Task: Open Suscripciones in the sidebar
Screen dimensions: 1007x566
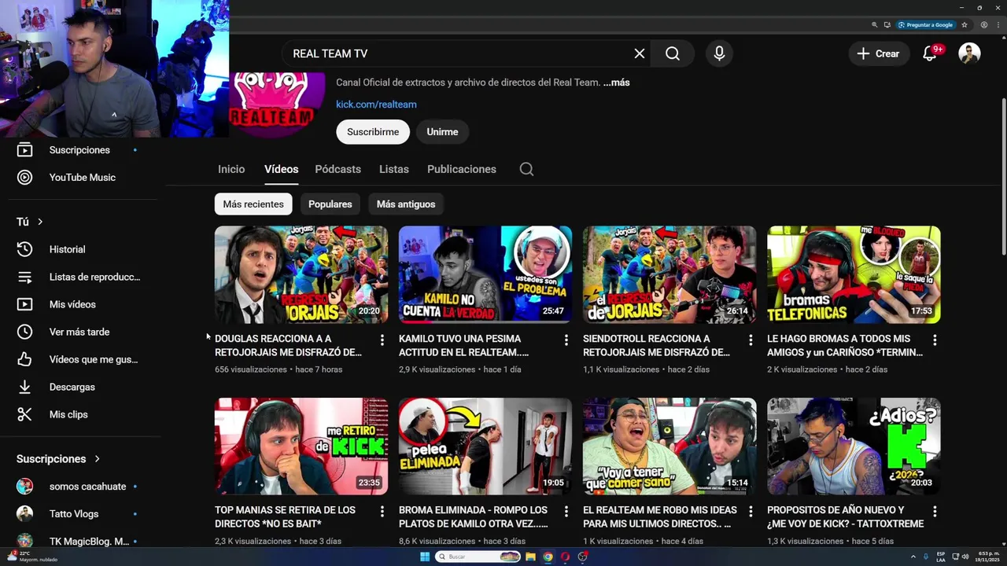Action: coord(79,150)
